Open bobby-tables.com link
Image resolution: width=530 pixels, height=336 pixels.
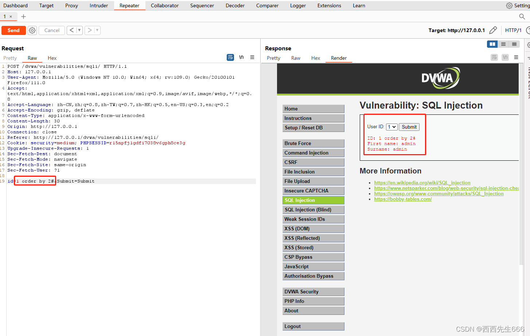tap(403, 199)
